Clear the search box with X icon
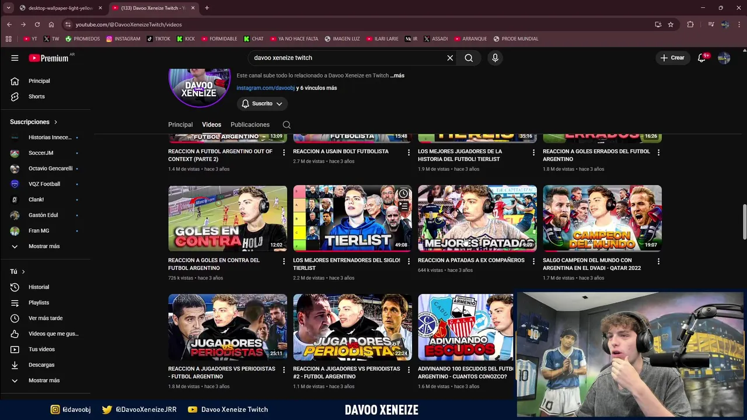The height and width of the screenshot is (420, 747). tap(450, 58)
